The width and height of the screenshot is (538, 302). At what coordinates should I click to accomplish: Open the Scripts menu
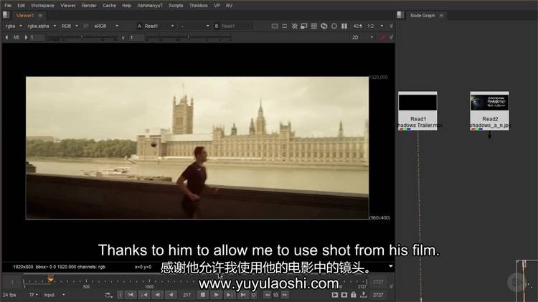tap(176, 6)
